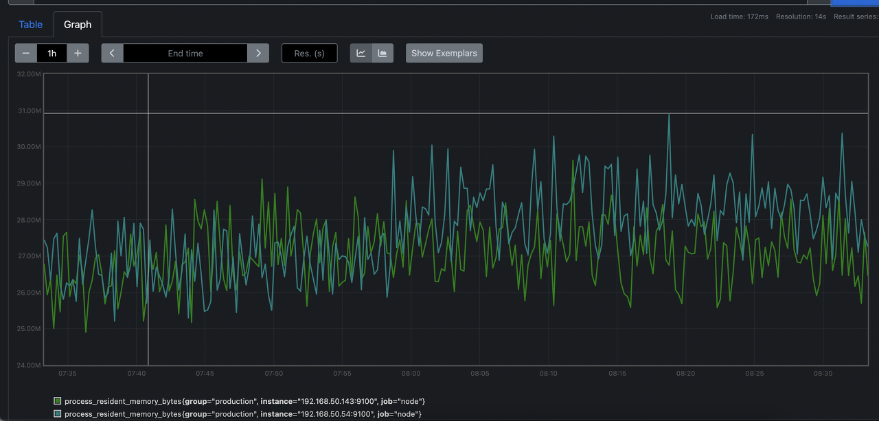Click the 08:00 time axis label
The width and height of the screenshot is (879, 421).
411,374
